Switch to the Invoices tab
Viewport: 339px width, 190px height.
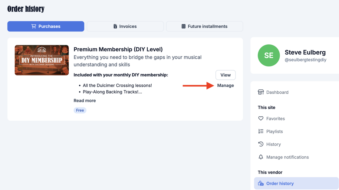click(x=125, y=26)
